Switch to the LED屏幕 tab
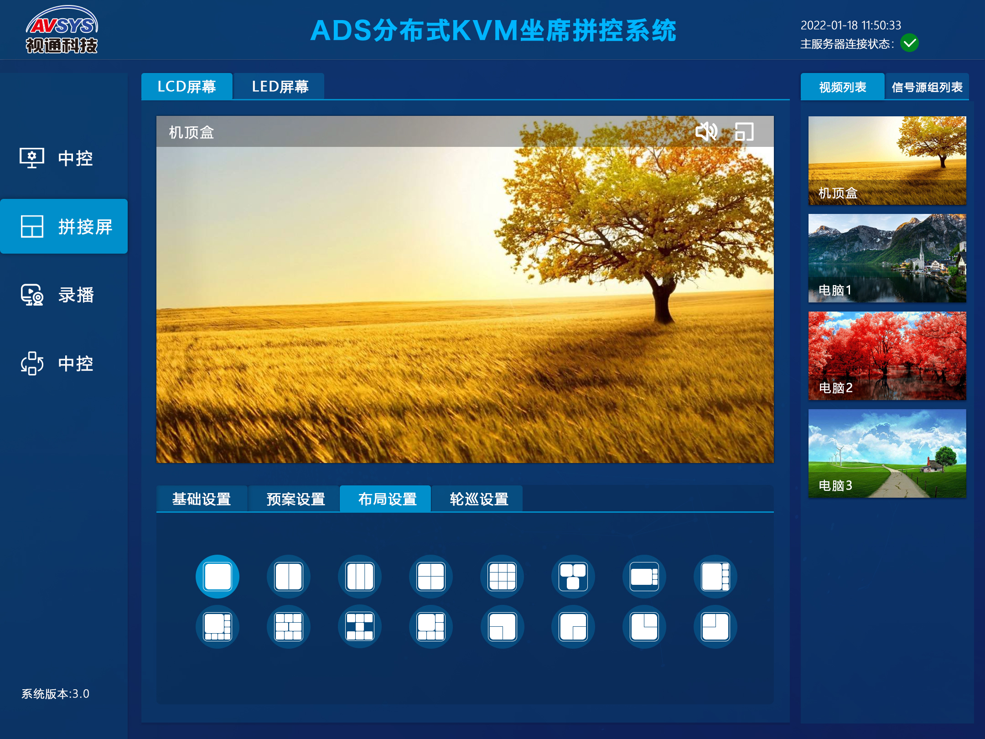The width and height of the screenshot is (985, 739). point(280,86)
